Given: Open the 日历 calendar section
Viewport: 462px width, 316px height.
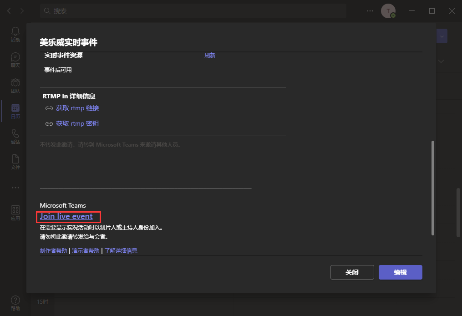Looking at the screenshot, I should (x=15, y=111).
